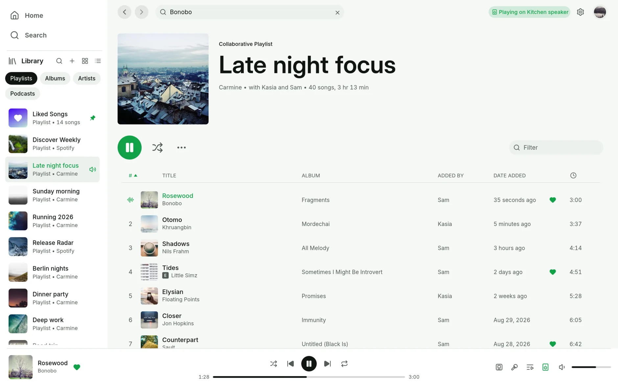Screen dimensions: 618x386
Task: Open connect to a device icon
Action: (545, 367)
